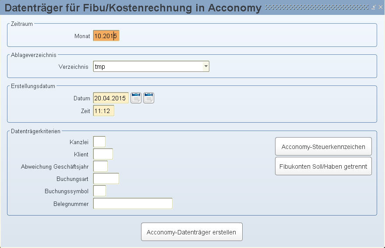Expand the Verzeichnis dropdown arrow
385x248 pixels.
[206, 66]
